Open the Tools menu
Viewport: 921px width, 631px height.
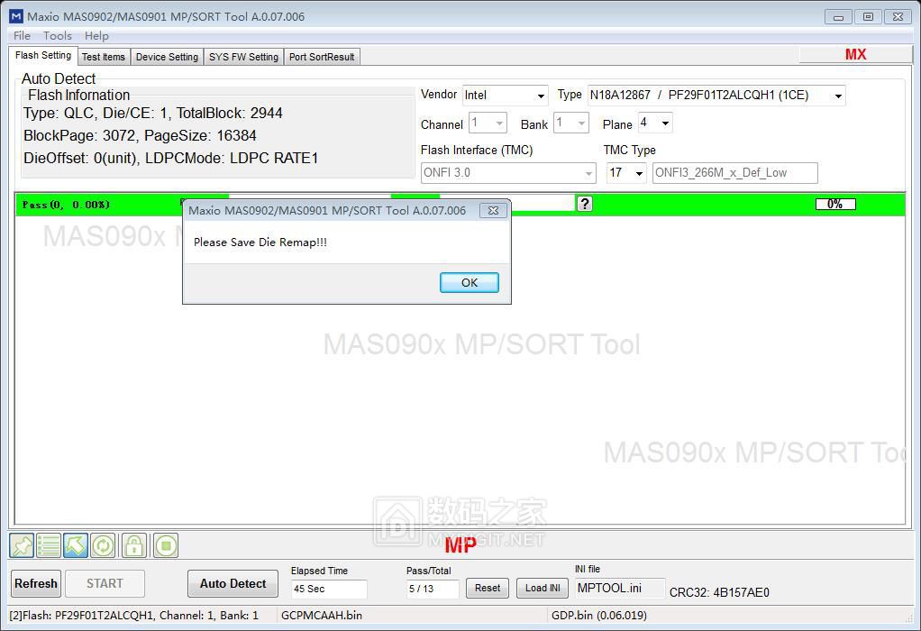57,36
